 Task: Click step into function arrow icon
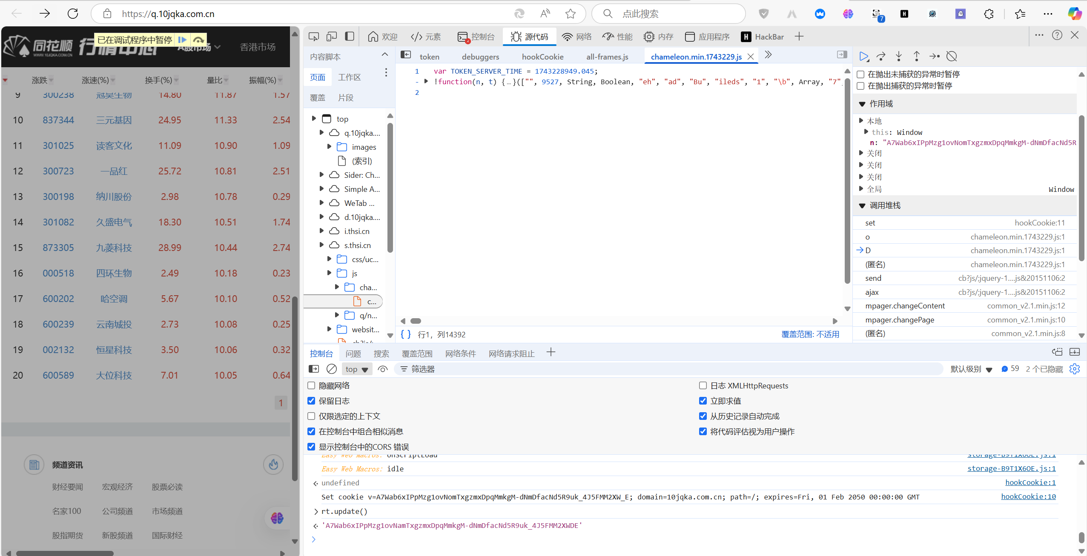coord(899,57)
